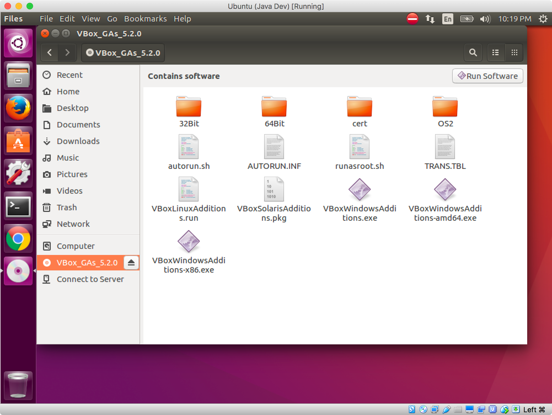
Task: Click the search magnifier icon
Action: (x=473, y=52)
